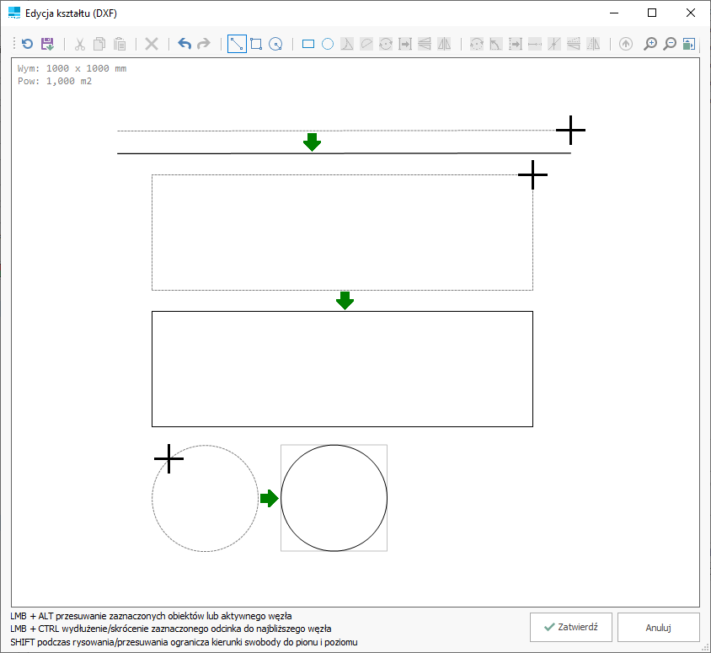Select the circle by radius tool
The width and height of the screenshot is (711, 653).
point(275,44)
